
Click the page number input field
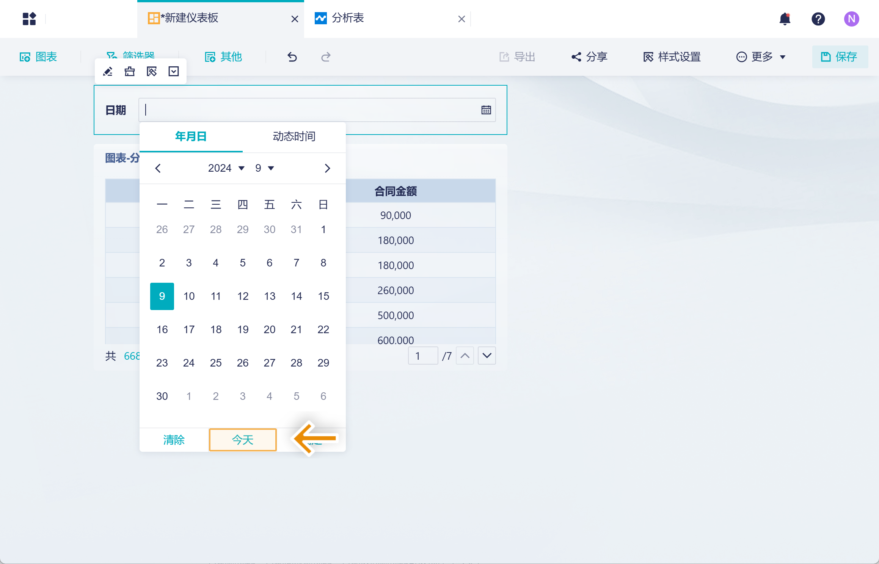click(423, 356)
